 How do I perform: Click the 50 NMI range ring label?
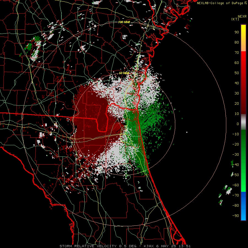tap(124, 73)
